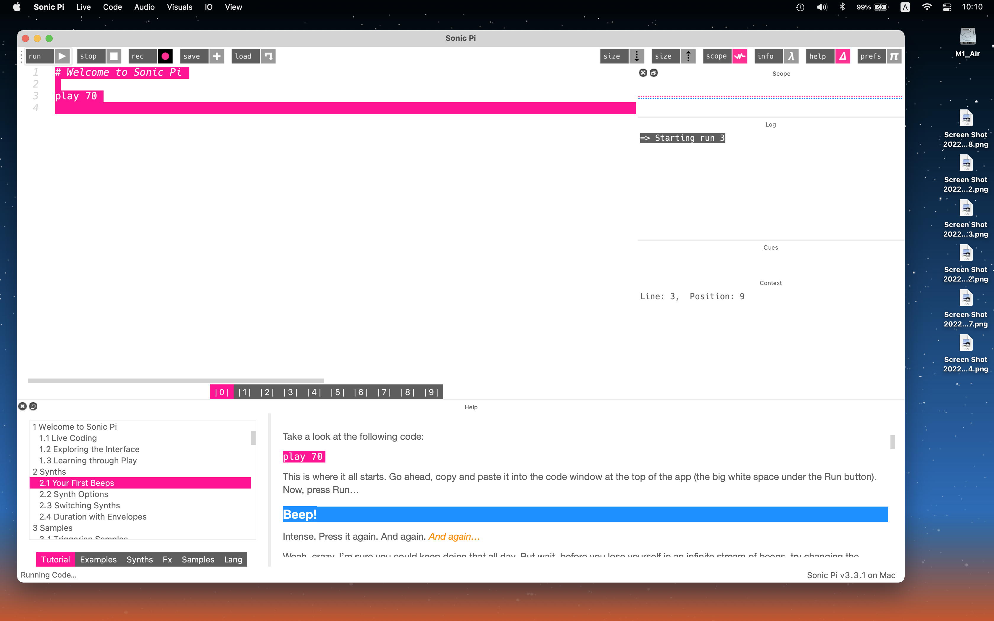The width and height of the screenshot is (994, 621).
Task: Toggle the scope waveform icon
Action: tap(739, 56)
